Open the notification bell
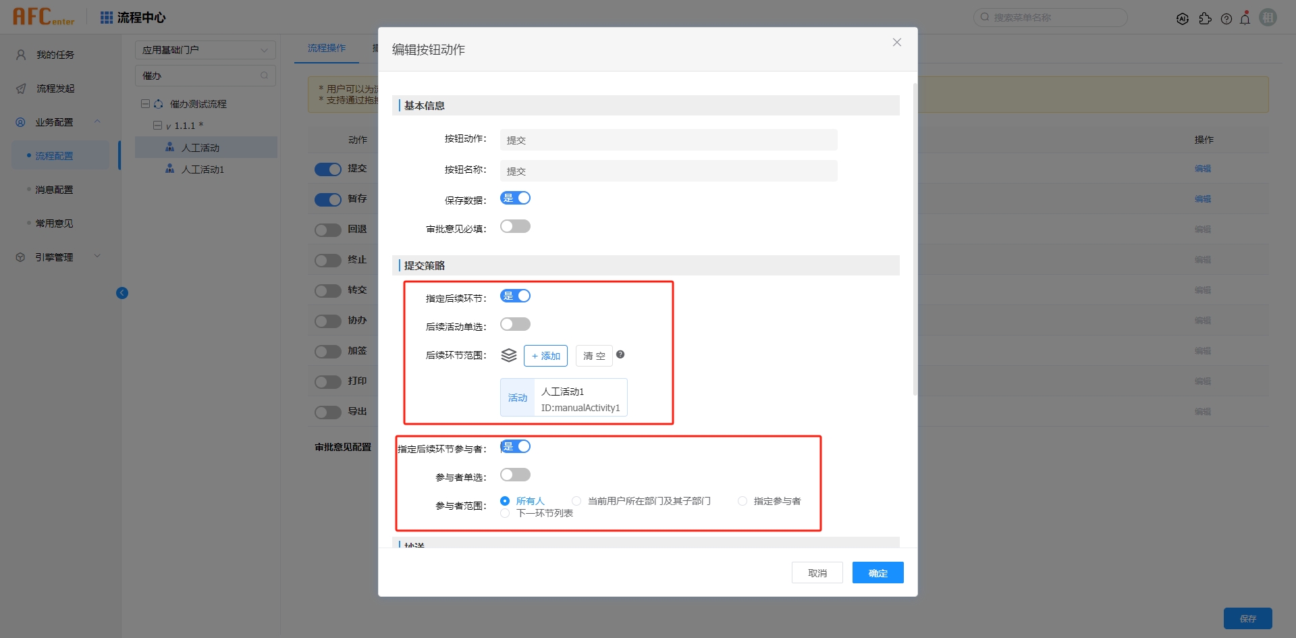Screen dimensions: 1296x638 point(1245,18)
